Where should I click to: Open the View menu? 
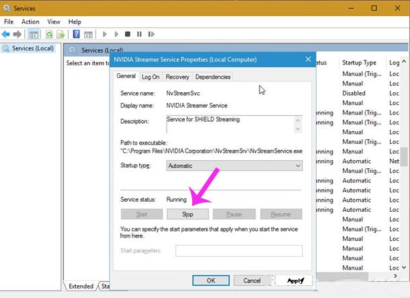pos(54,22)
